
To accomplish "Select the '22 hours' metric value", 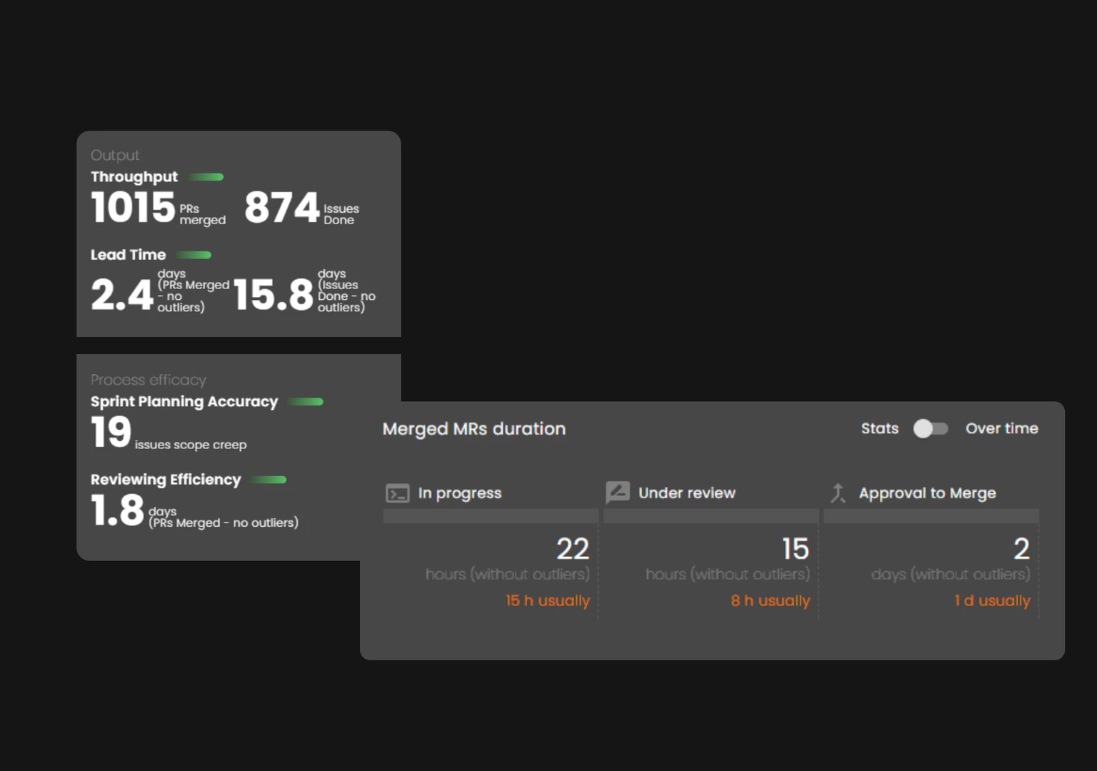I will tap(573, 549).
